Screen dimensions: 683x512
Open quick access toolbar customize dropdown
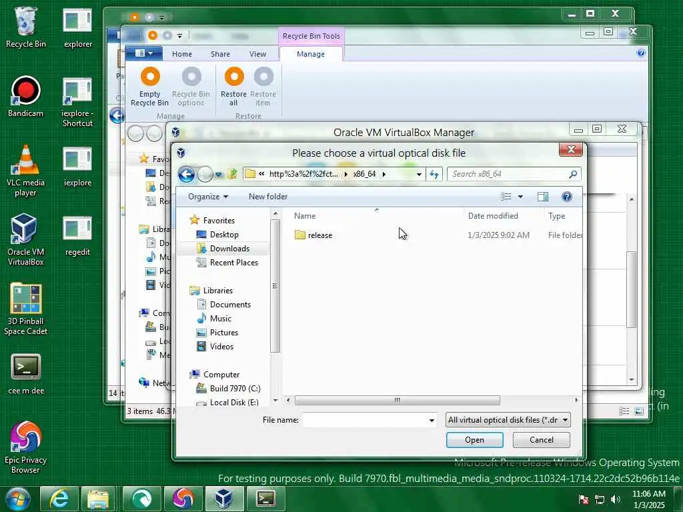[x=179, y=36]
